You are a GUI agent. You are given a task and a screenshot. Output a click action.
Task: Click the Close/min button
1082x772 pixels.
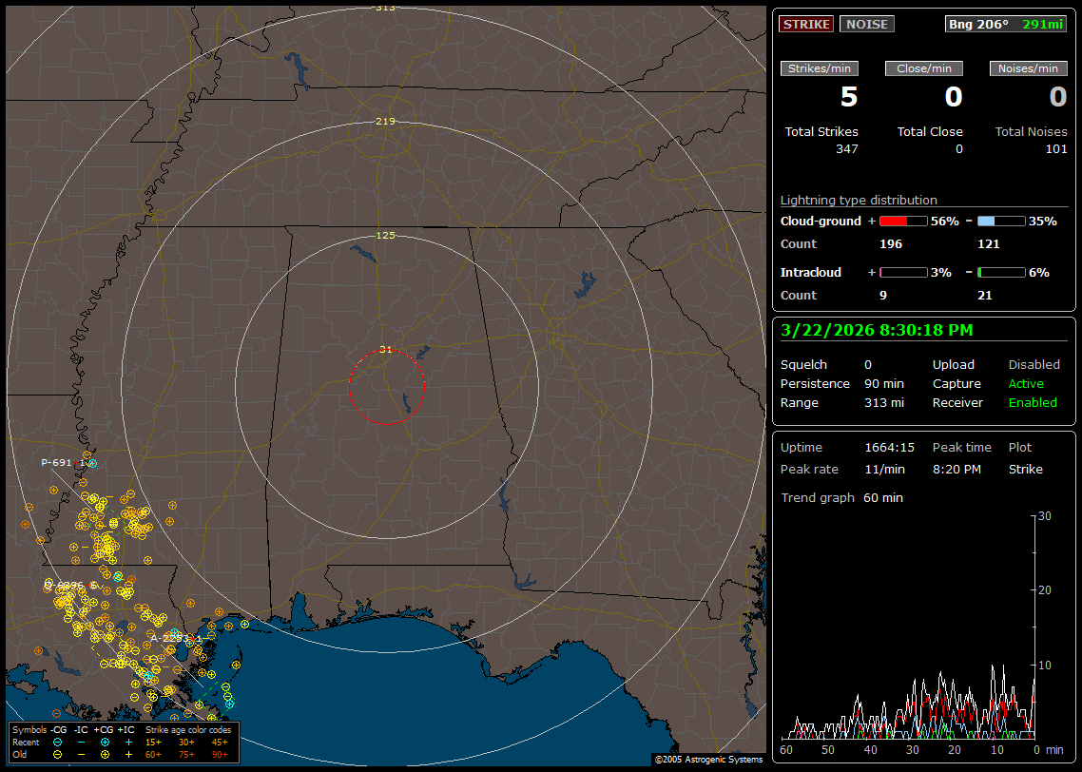[924, 68]
